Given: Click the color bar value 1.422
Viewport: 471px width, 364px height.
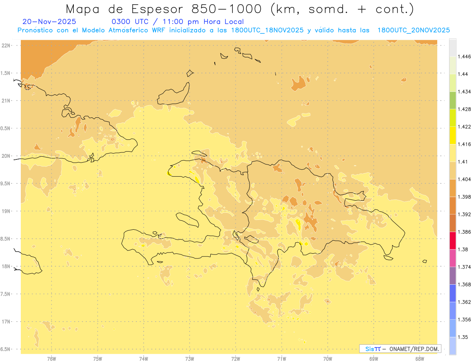Looking at the screenshot, I should click(x=465, y=126).
